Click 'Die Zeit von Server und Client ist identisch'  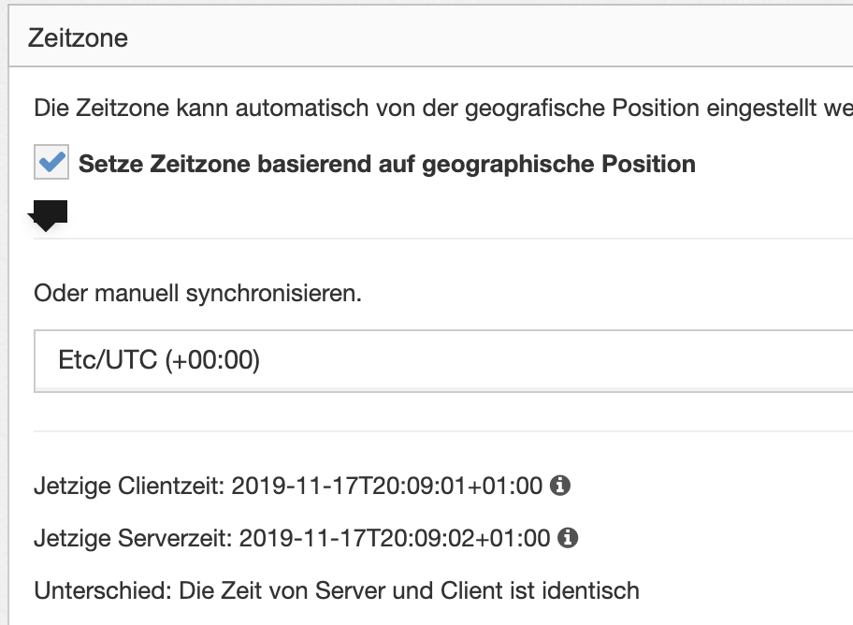pyautogui.click(x=409, y=590)
